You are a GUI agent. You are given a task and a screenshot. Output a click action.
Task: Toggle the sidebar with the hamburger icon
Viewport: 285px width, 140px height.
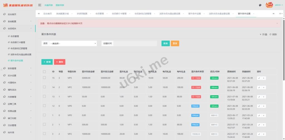click(40, 5)
